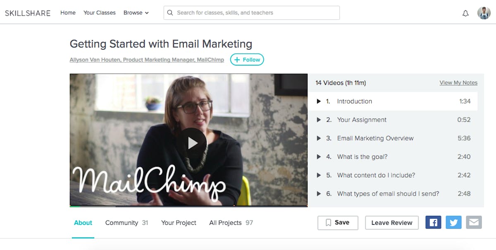Open the notifications bell
The width and height of the screenshot is (496, 250).
point(465,13)
